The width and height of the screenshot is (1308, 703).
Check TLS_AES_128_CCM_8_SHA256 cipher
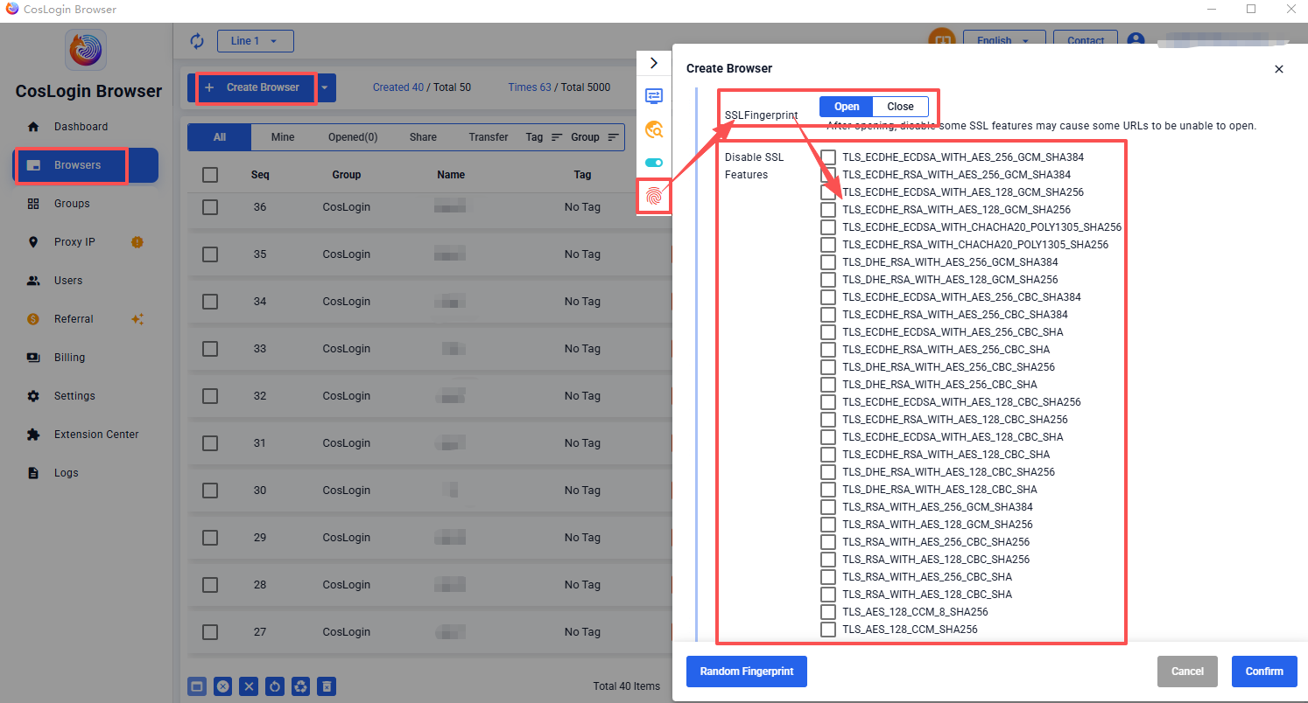828,612
